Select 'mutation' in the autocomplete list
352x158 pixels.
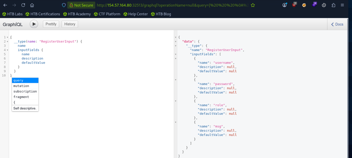tap(25, 86)
